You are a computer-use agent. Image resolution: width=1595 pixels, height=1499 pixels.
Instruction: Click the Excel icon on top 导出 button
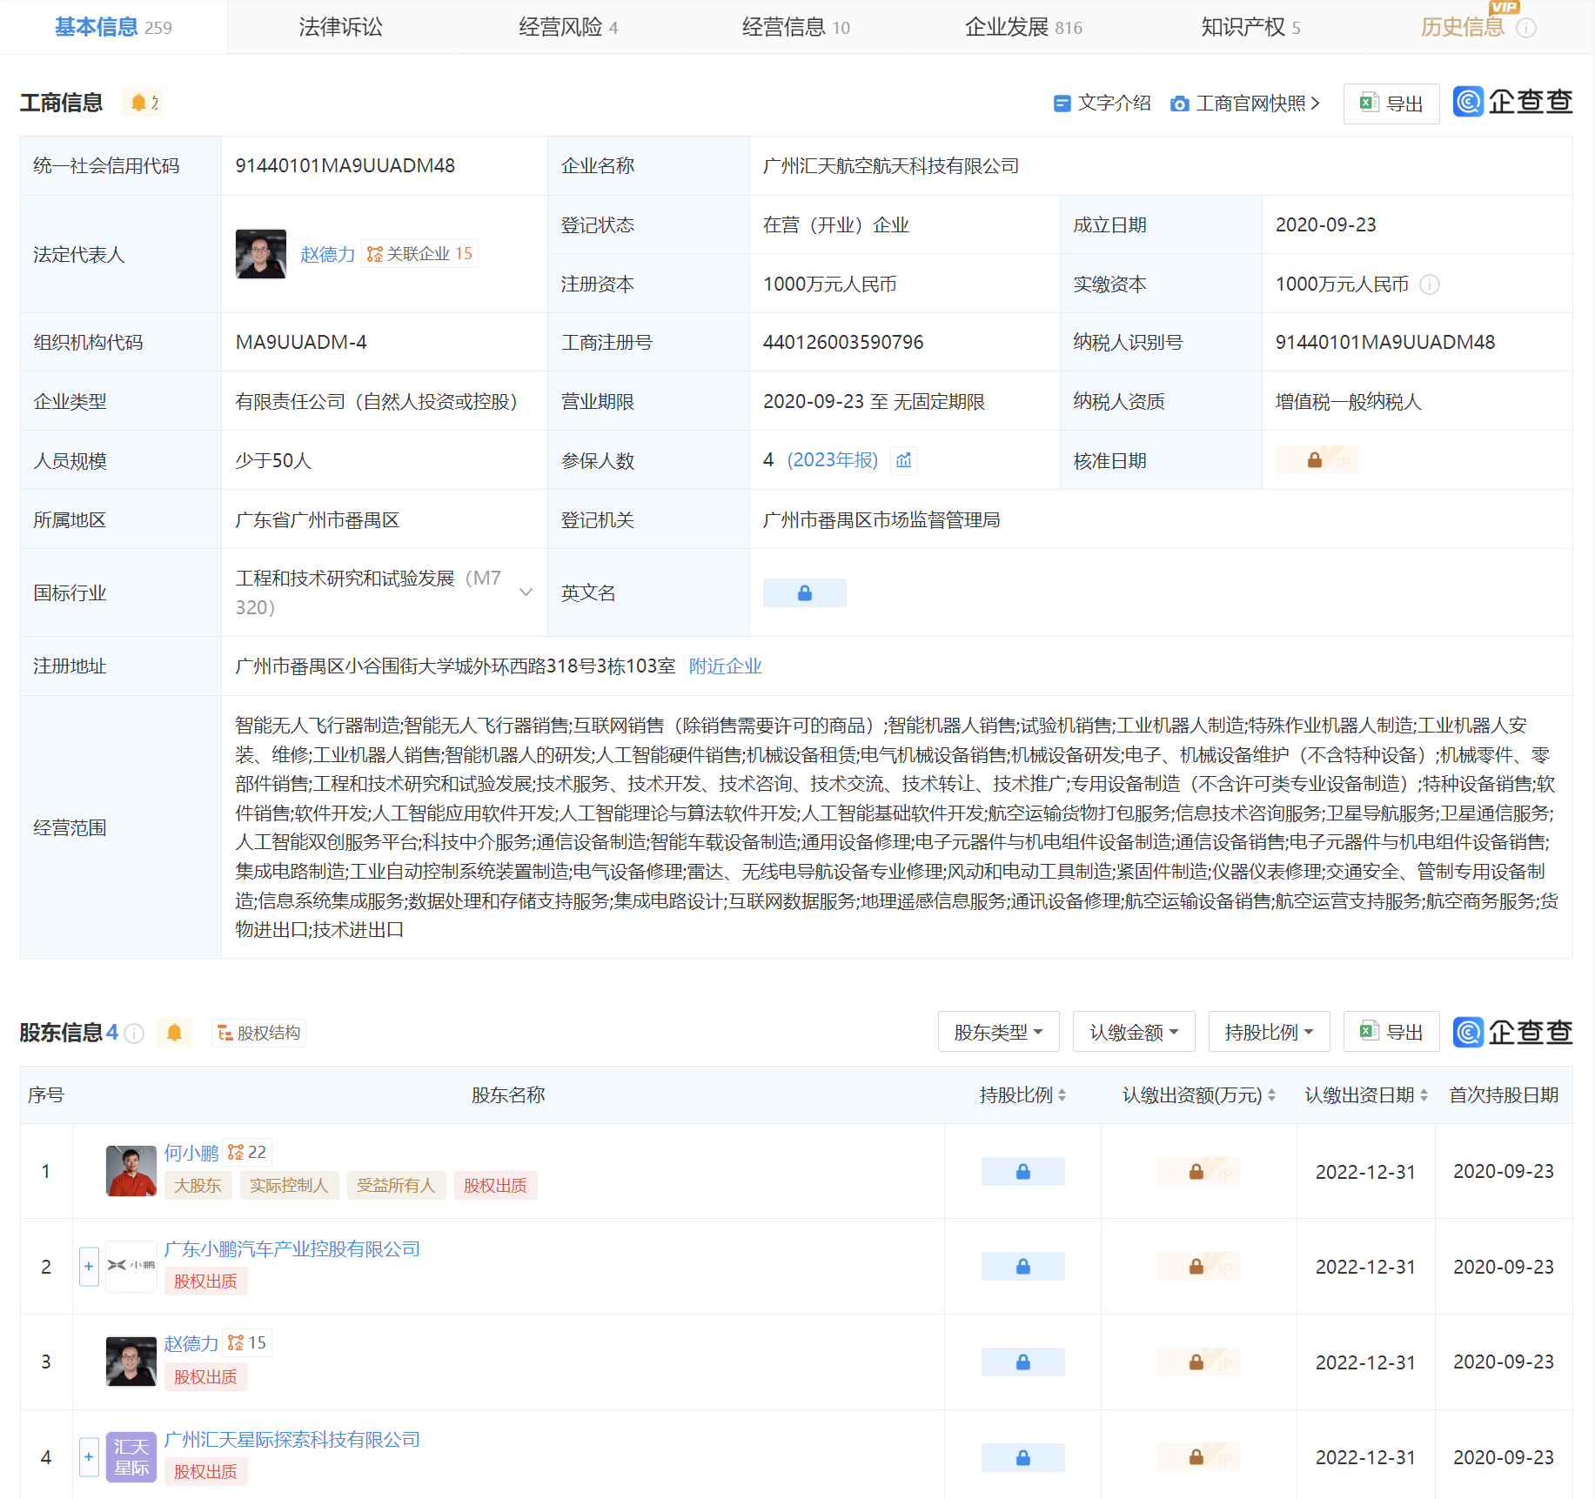click(1369, 103)
